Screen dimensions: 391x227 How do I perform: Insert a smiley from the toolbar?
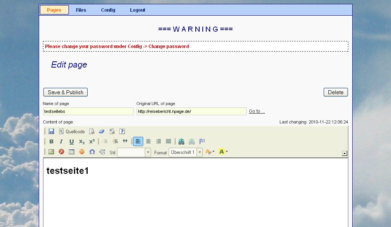81,152
